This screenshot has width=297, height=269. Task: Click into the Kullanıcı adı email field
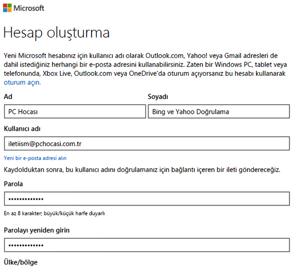point(146,144)
